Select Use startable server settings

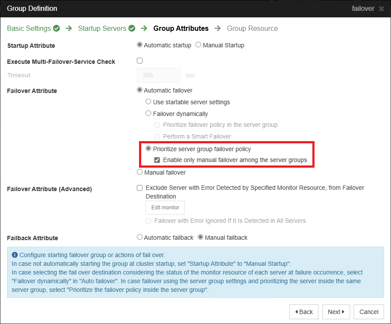148,102
